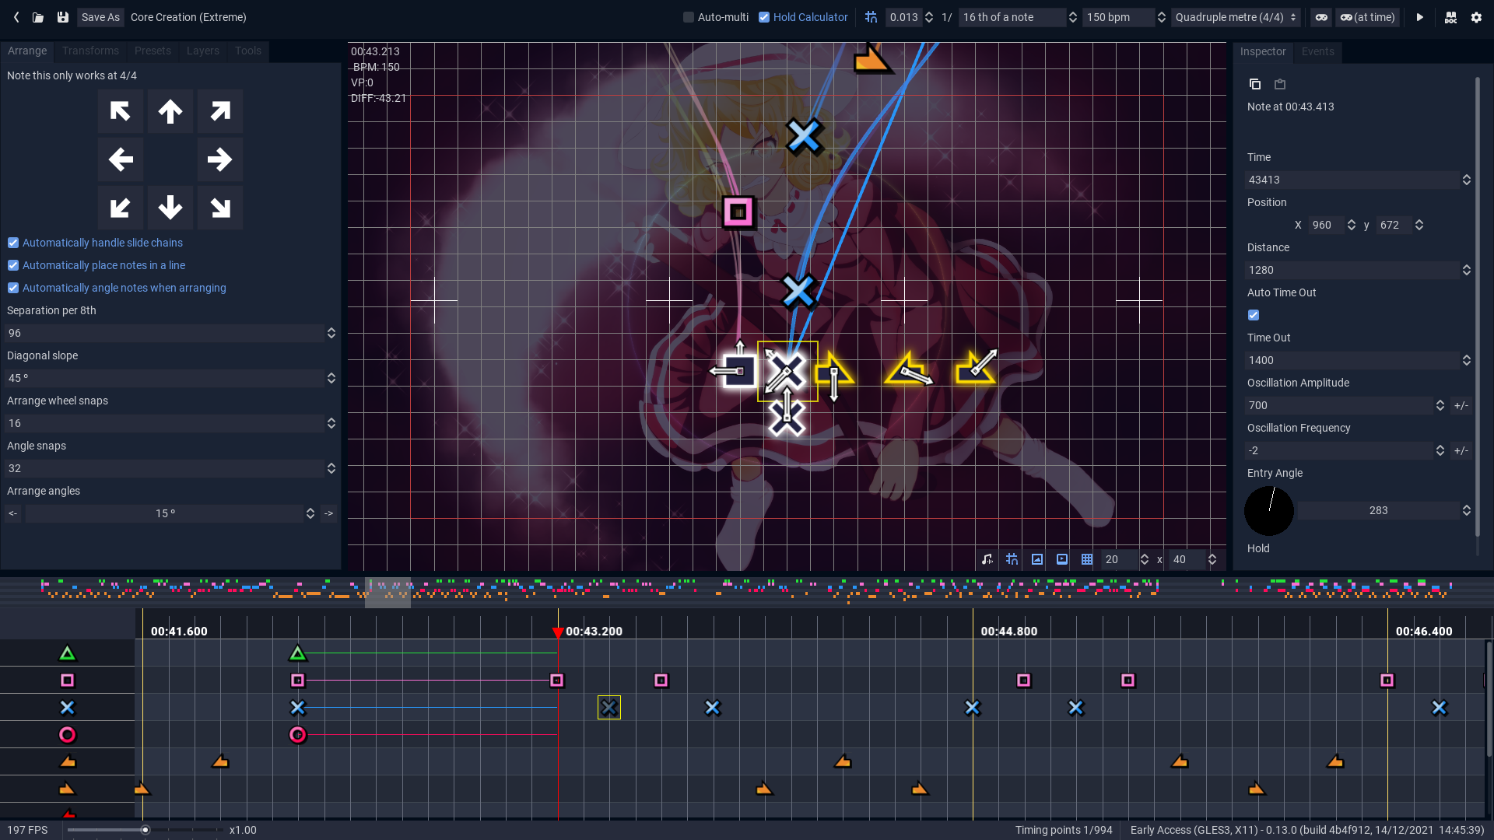Adjust the 150 bpm stepper
1494x840 pixels.
1162,17
